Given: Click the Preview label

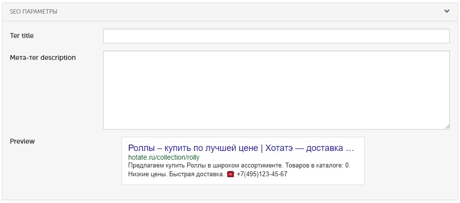Looking at the screenshot, I should point(22,141).
